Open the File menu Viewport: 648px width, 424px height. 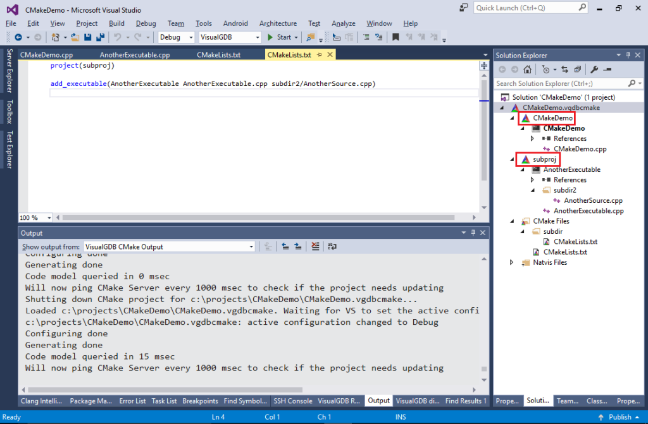[x=11, y=23]
